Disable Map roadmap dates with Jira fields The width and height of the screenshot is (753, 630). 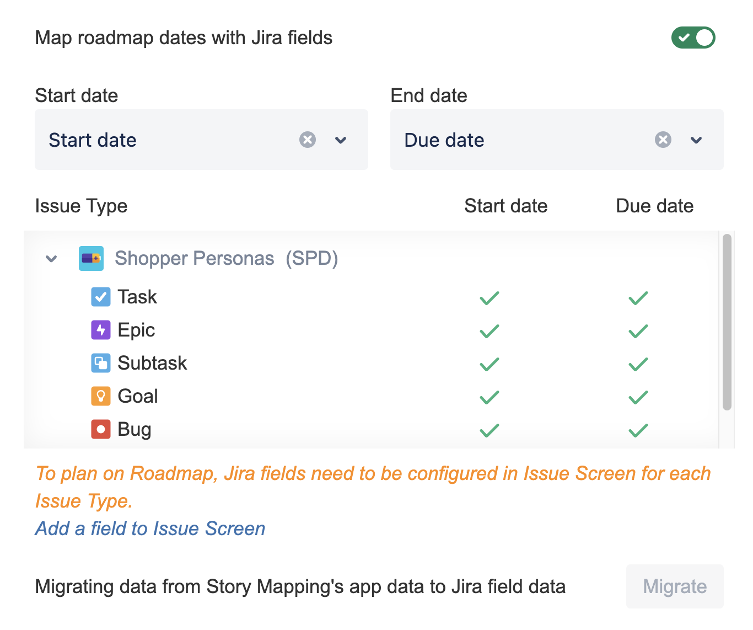click(693, 38)
